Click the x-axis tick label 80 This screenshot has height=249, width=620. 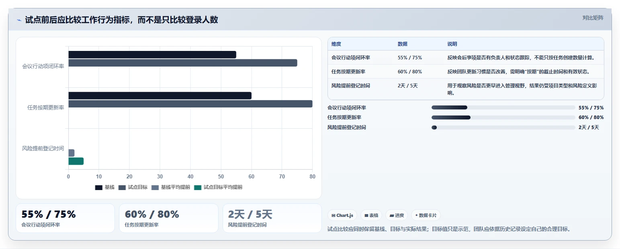pos(313,177)
